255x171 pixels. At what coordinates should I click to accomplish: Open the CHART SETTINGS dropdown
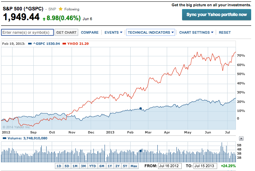(x=196, y=33)
